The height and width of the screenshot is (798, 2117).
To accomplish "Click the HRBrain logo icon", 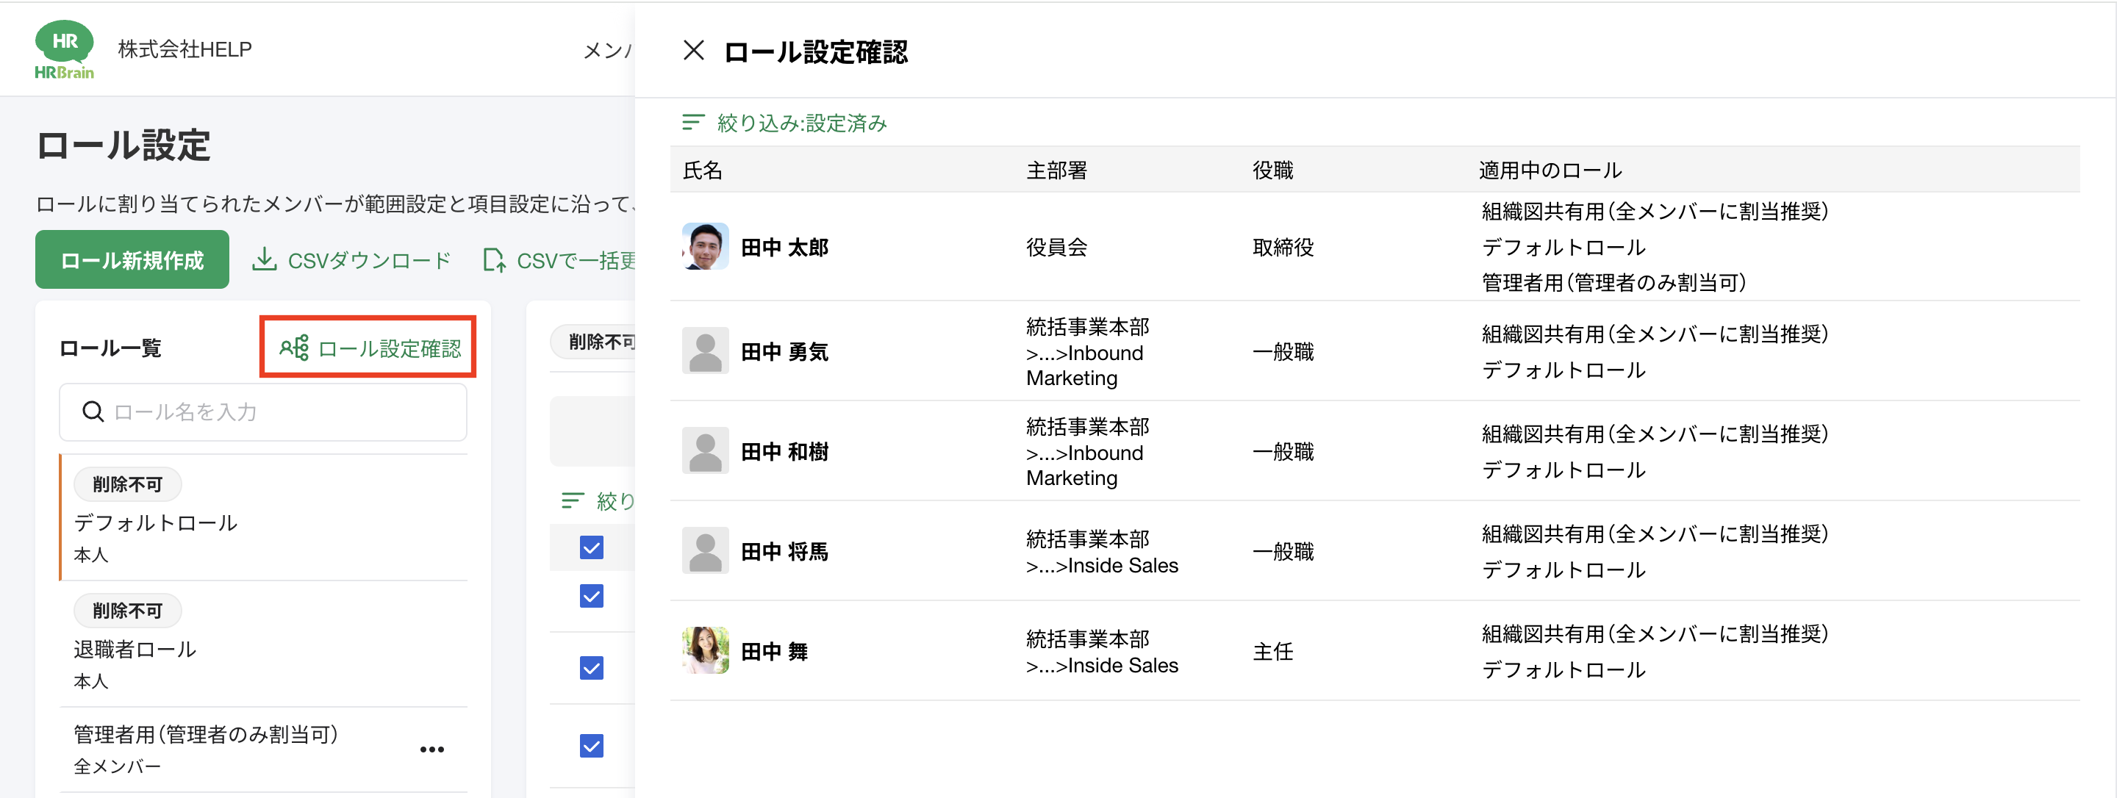I will click(x=64, y=49).
